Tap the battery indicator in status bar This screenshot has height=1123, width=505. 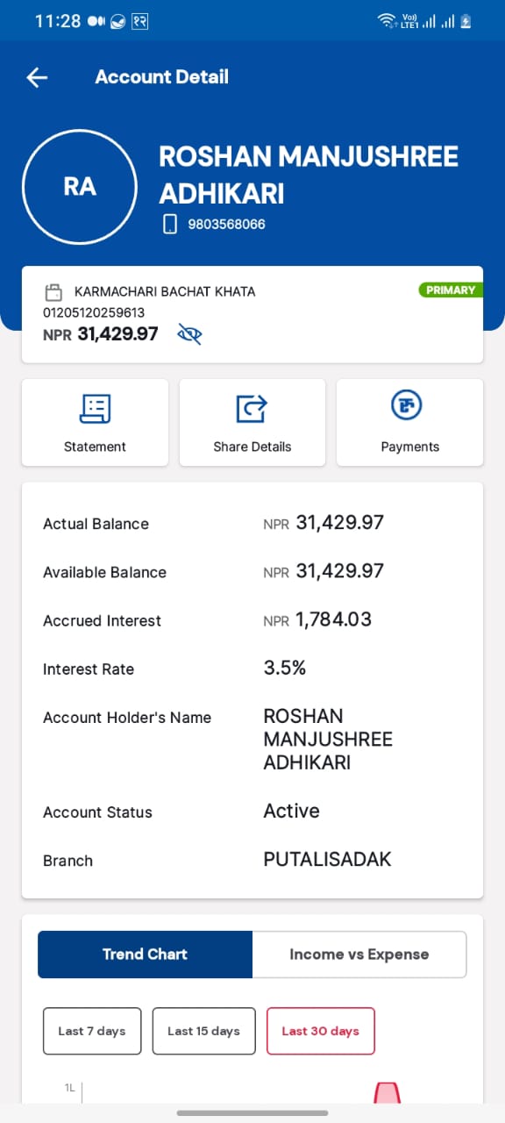[x=466, y=20]
